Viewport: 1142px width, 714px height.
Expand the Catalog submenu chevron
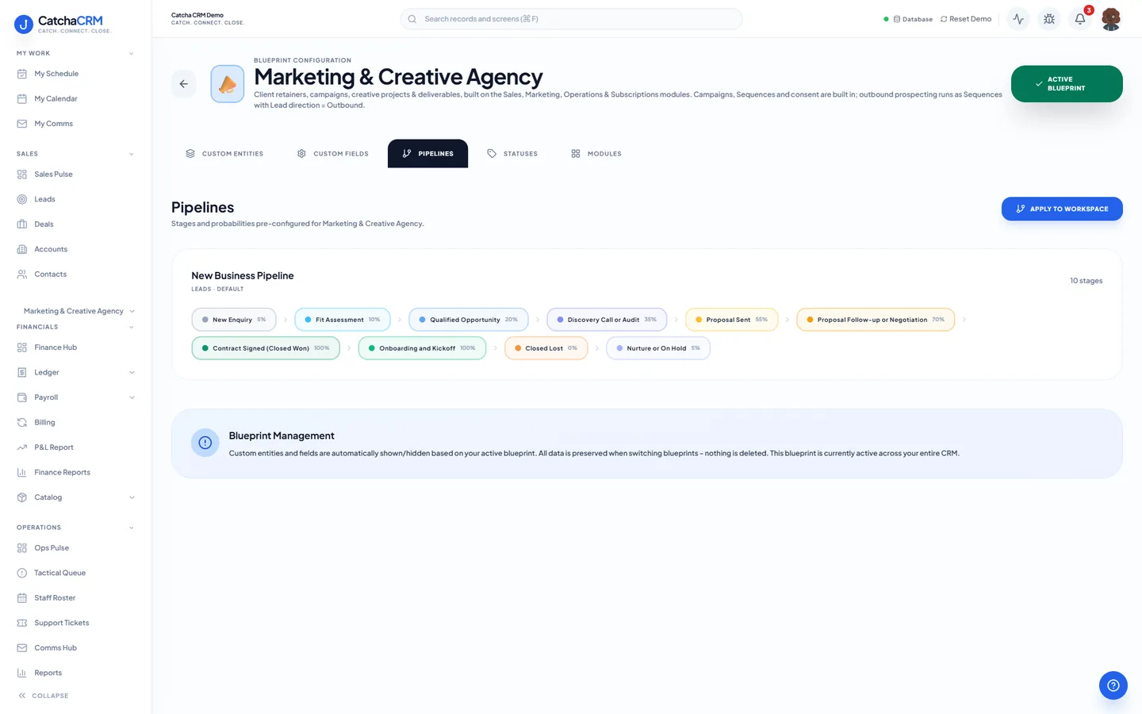pos(132,497)
